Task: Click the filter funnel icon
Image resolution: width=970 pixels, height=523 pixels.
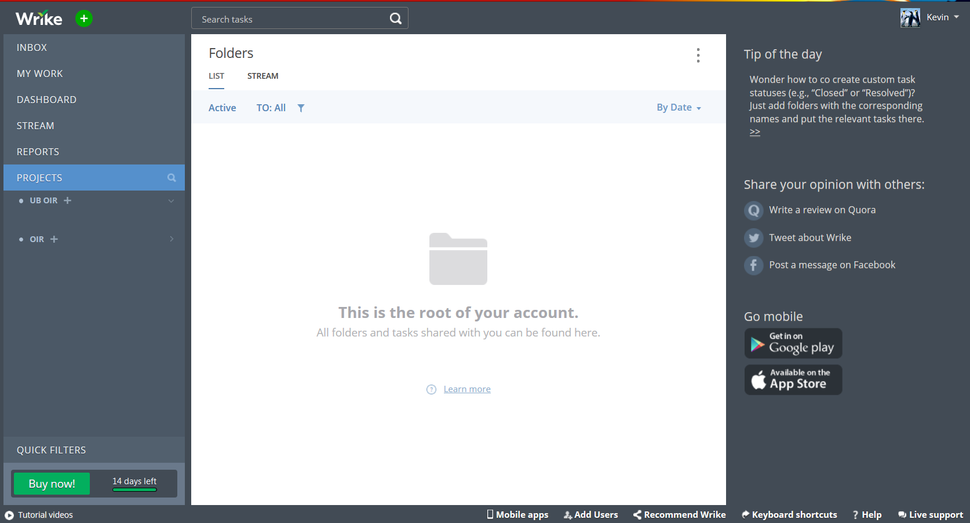Action: click(301, 108)
